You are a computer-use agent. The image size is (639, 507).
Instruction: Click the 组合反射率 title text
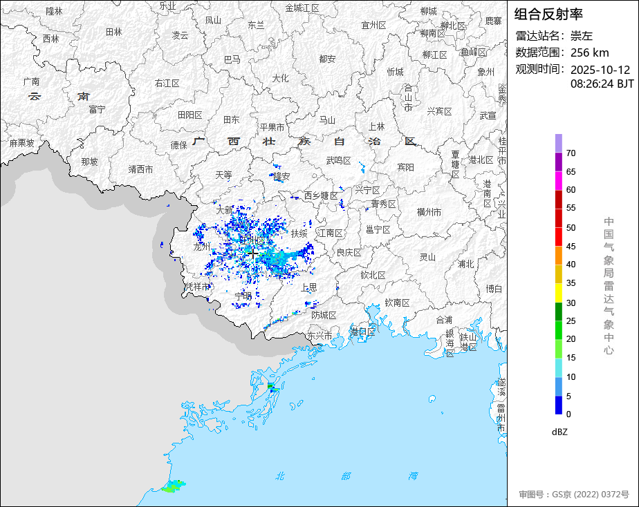549,14
